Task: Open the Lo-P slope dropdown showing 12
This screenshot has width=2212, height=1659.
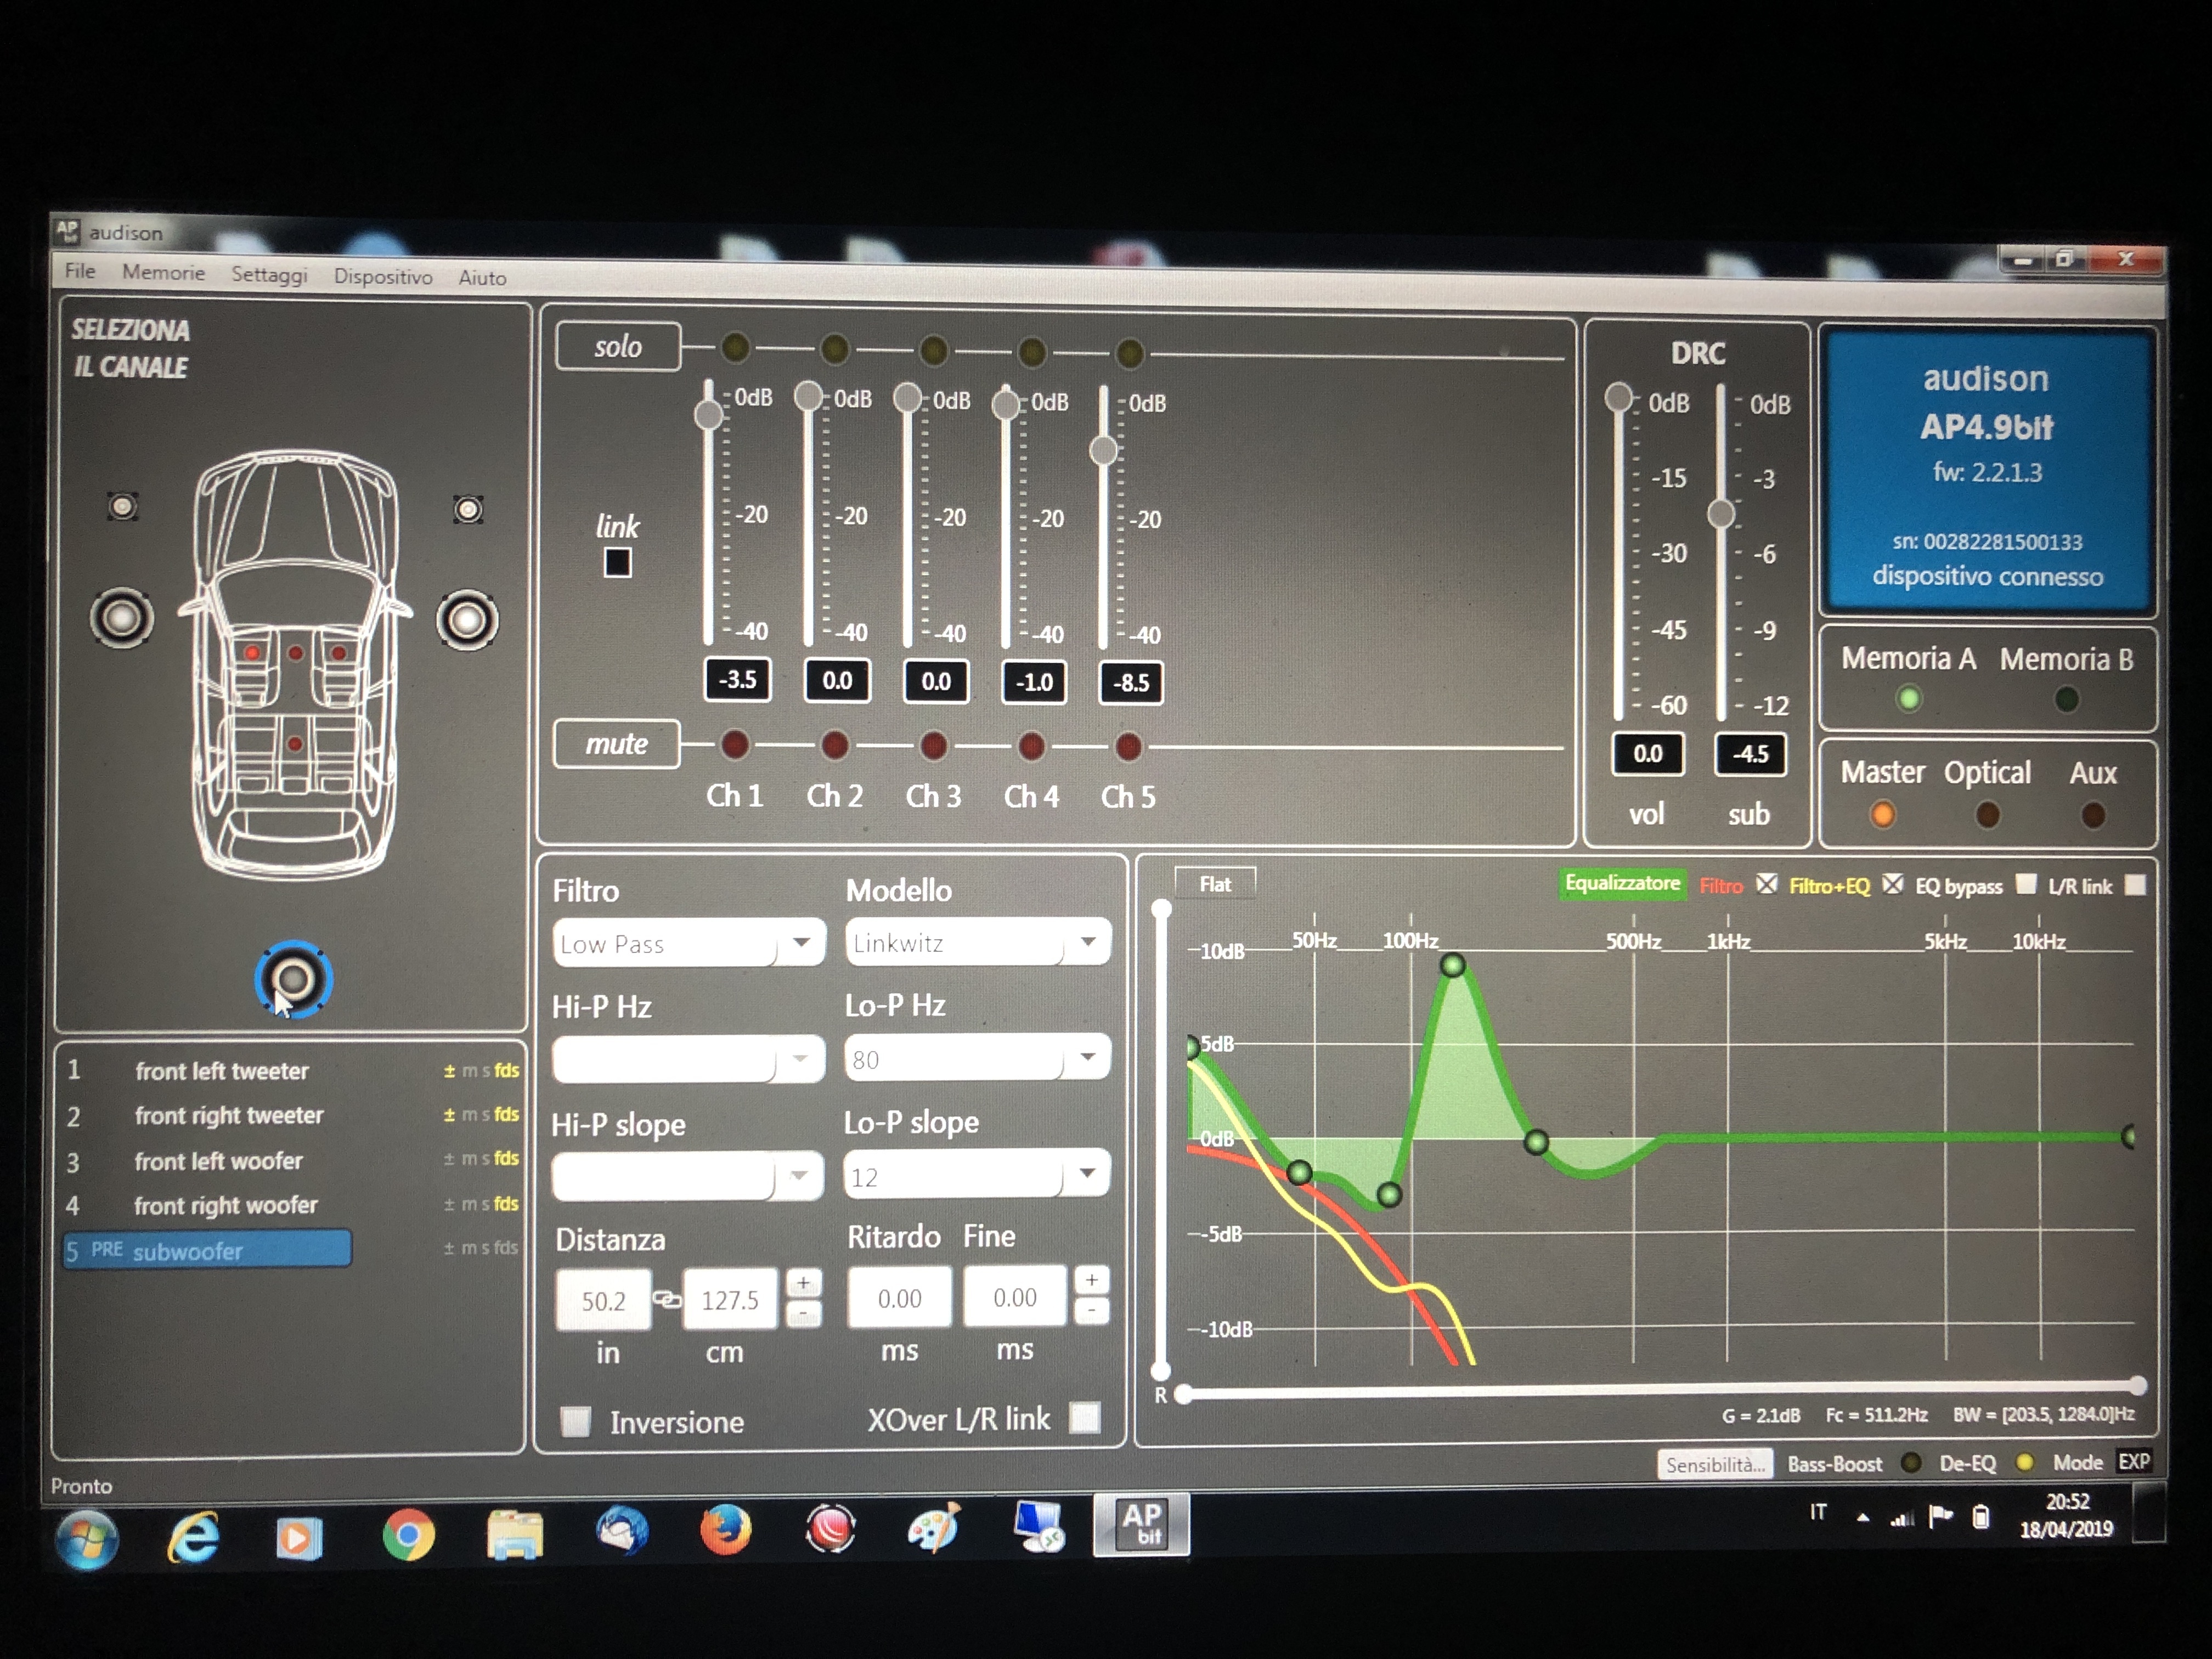Action: point(976,1175)
